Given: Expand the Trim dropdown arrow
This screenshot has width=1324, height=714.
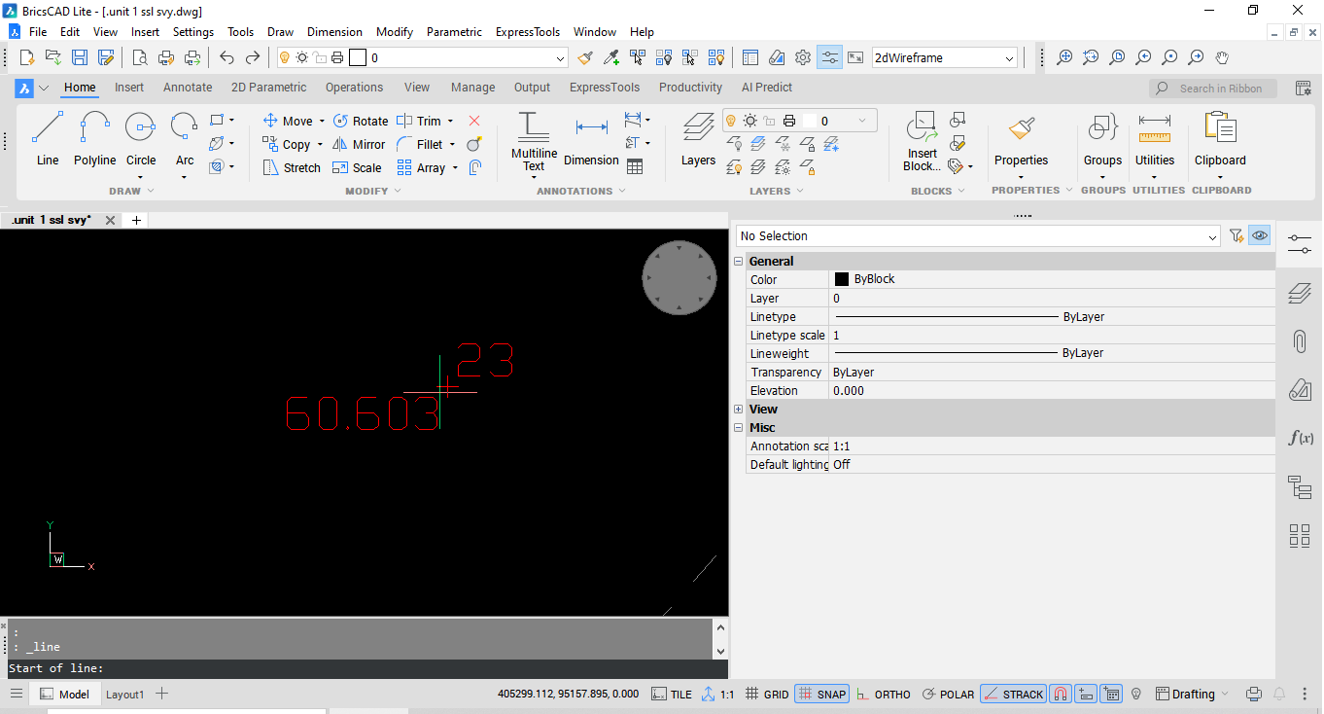Looking at the screenshot, I should pyautogui.click(x=450, y=121).
